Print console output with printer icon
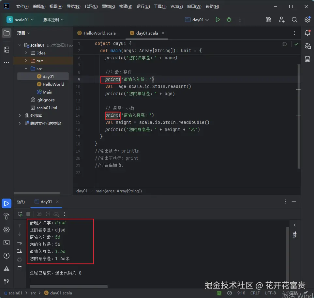Screen dimensions: 314x298 (20, 260)
